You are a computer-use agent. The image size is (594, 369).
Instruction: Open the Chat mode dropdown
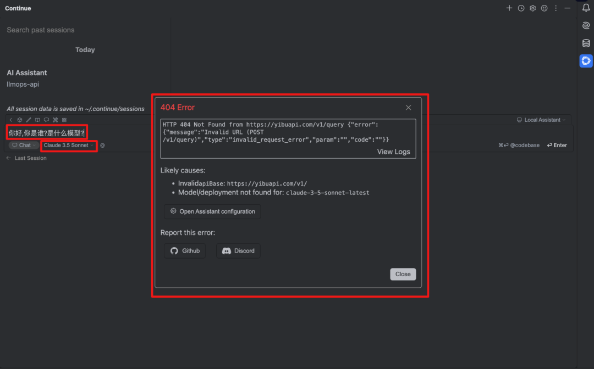[24, 145]
